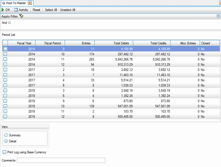
Task: Collapse the Apply Filter panel
Action: [x=218, y=16]
